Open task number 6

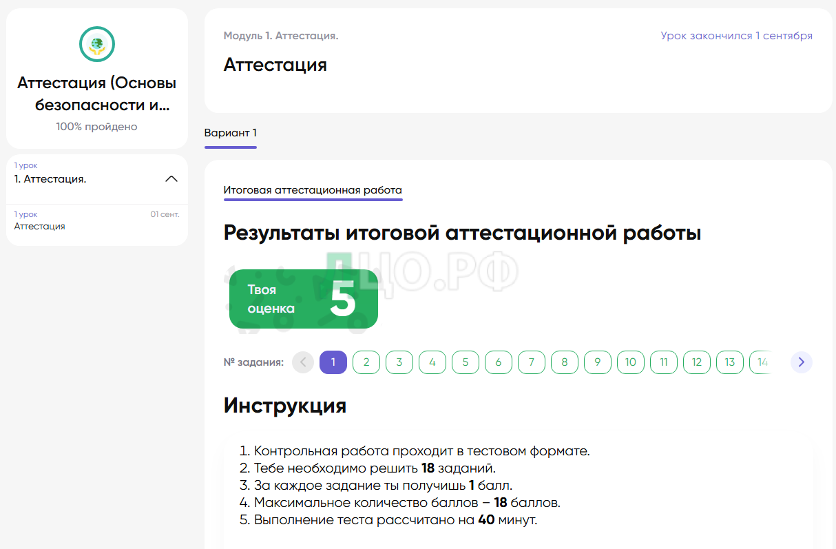click(499, 362)
